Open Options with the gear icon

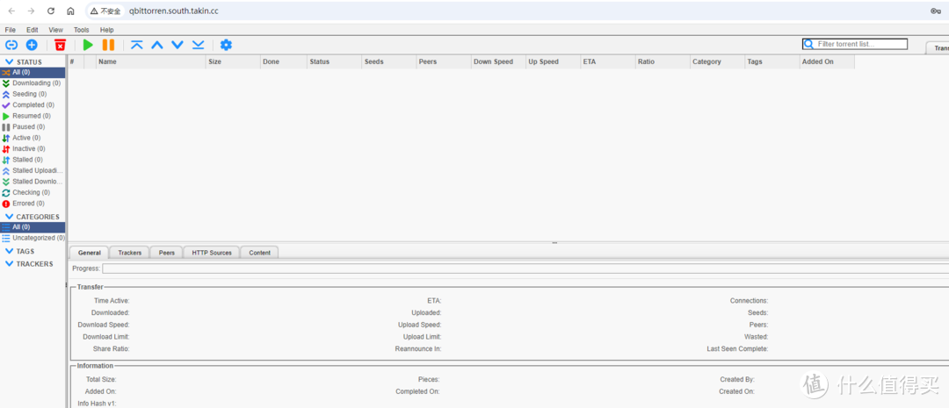pos(226,45)
